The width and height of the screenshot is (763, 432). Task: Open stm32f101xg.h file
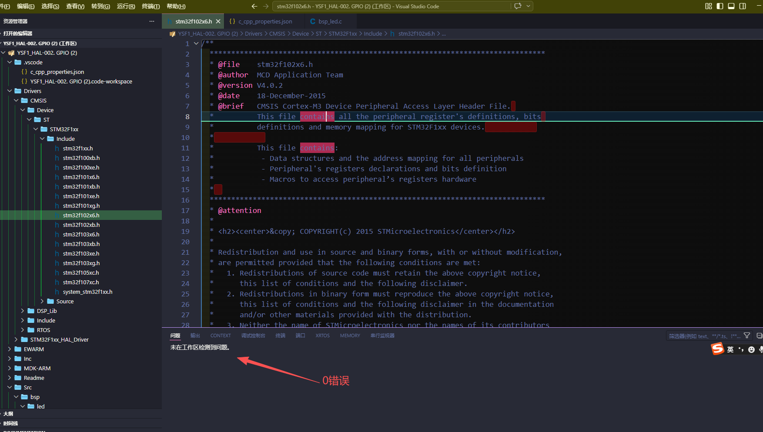point(81,206)
